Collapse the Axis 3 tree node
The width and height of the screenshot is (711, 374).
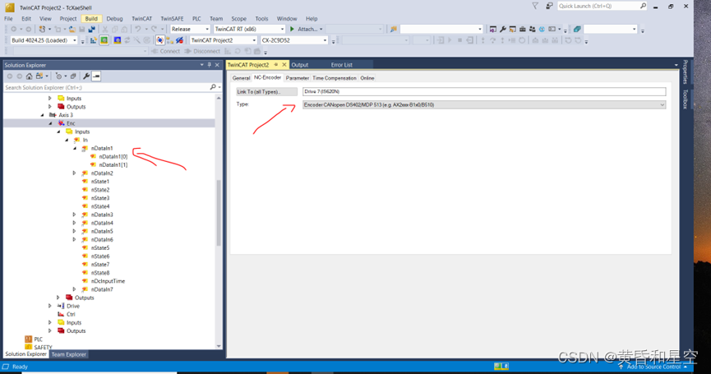(x=42, y=115)
